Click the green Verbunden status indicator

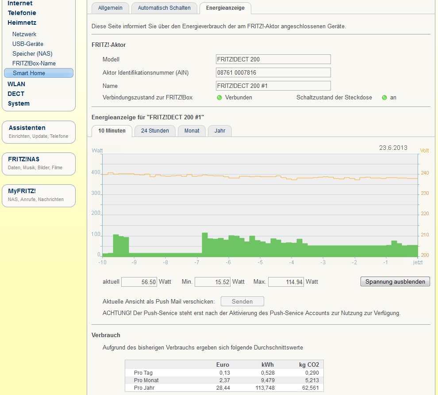point(219,98)
